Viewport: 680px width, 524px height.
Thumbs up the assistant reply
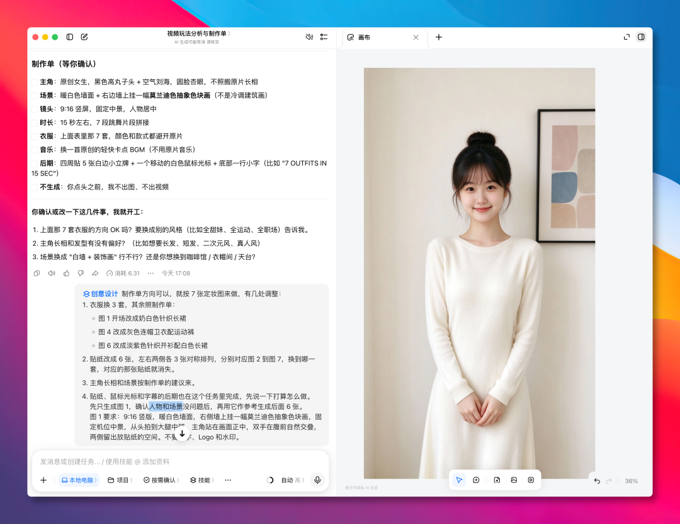(x=66, y=273)
